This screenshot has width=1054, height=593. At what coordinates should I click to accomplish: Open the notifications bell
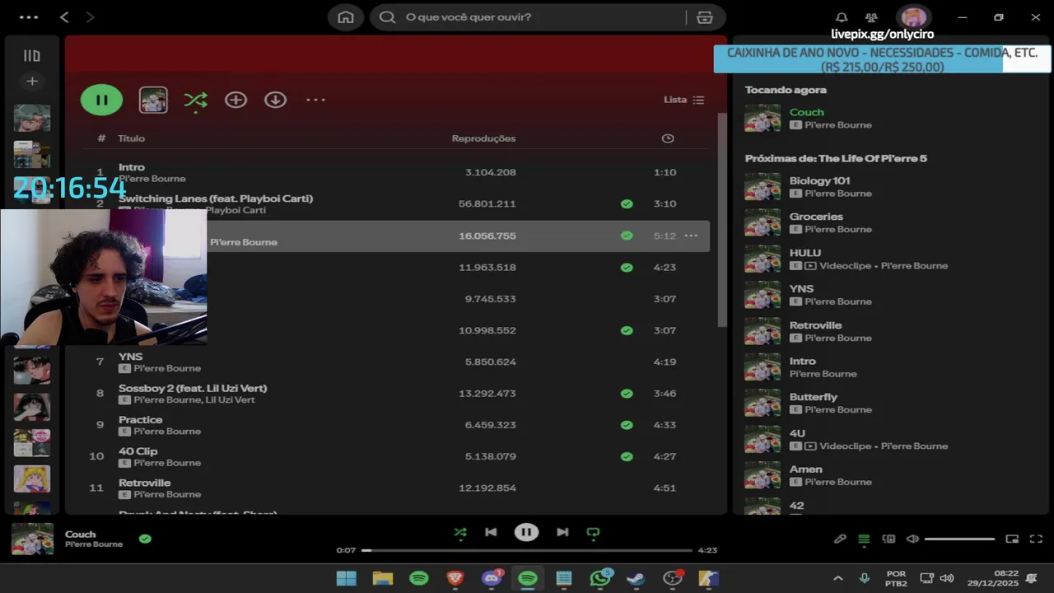click(842, 17)
